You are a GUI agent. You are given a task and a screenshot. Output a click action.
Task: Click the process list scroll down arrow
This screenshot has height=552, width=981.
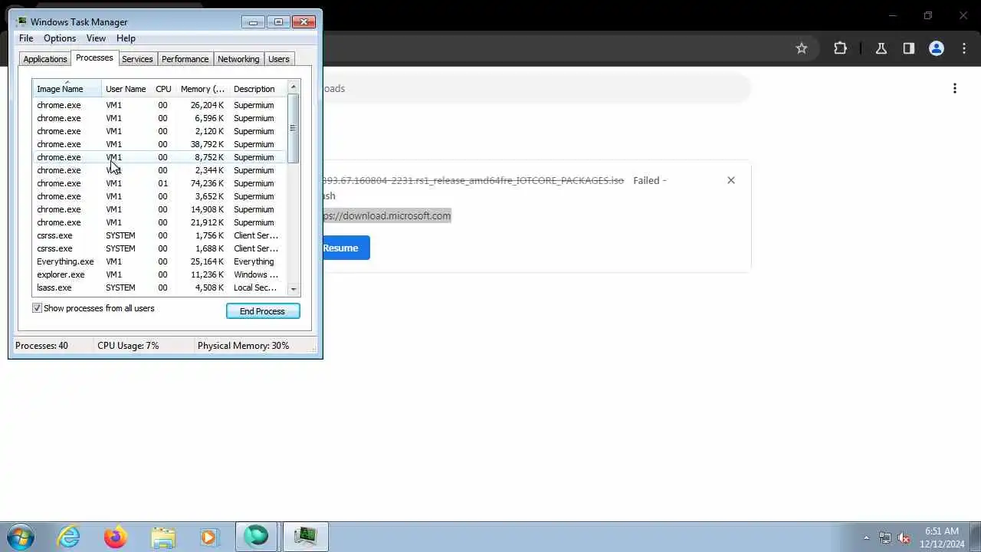293,289
